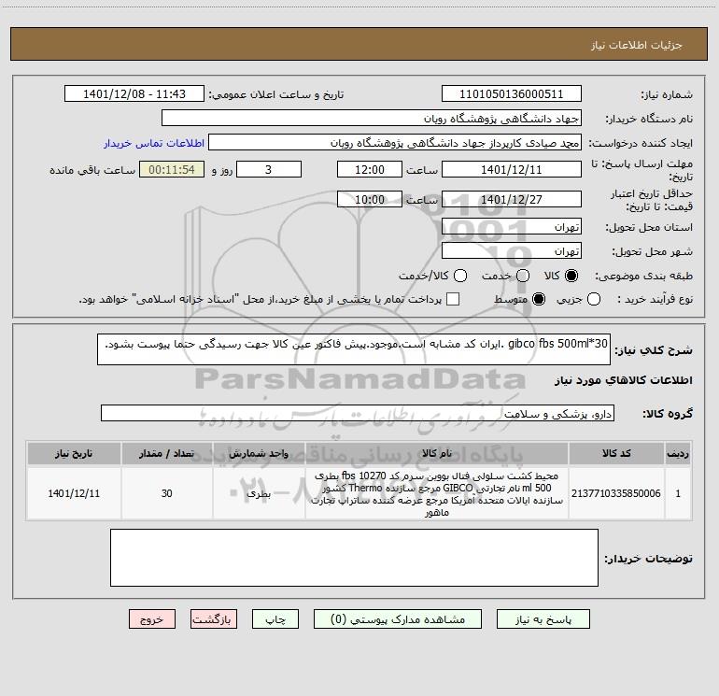Click product code 2137710335850006 cell
The image size is (719, 696).
tap(616, 493)
